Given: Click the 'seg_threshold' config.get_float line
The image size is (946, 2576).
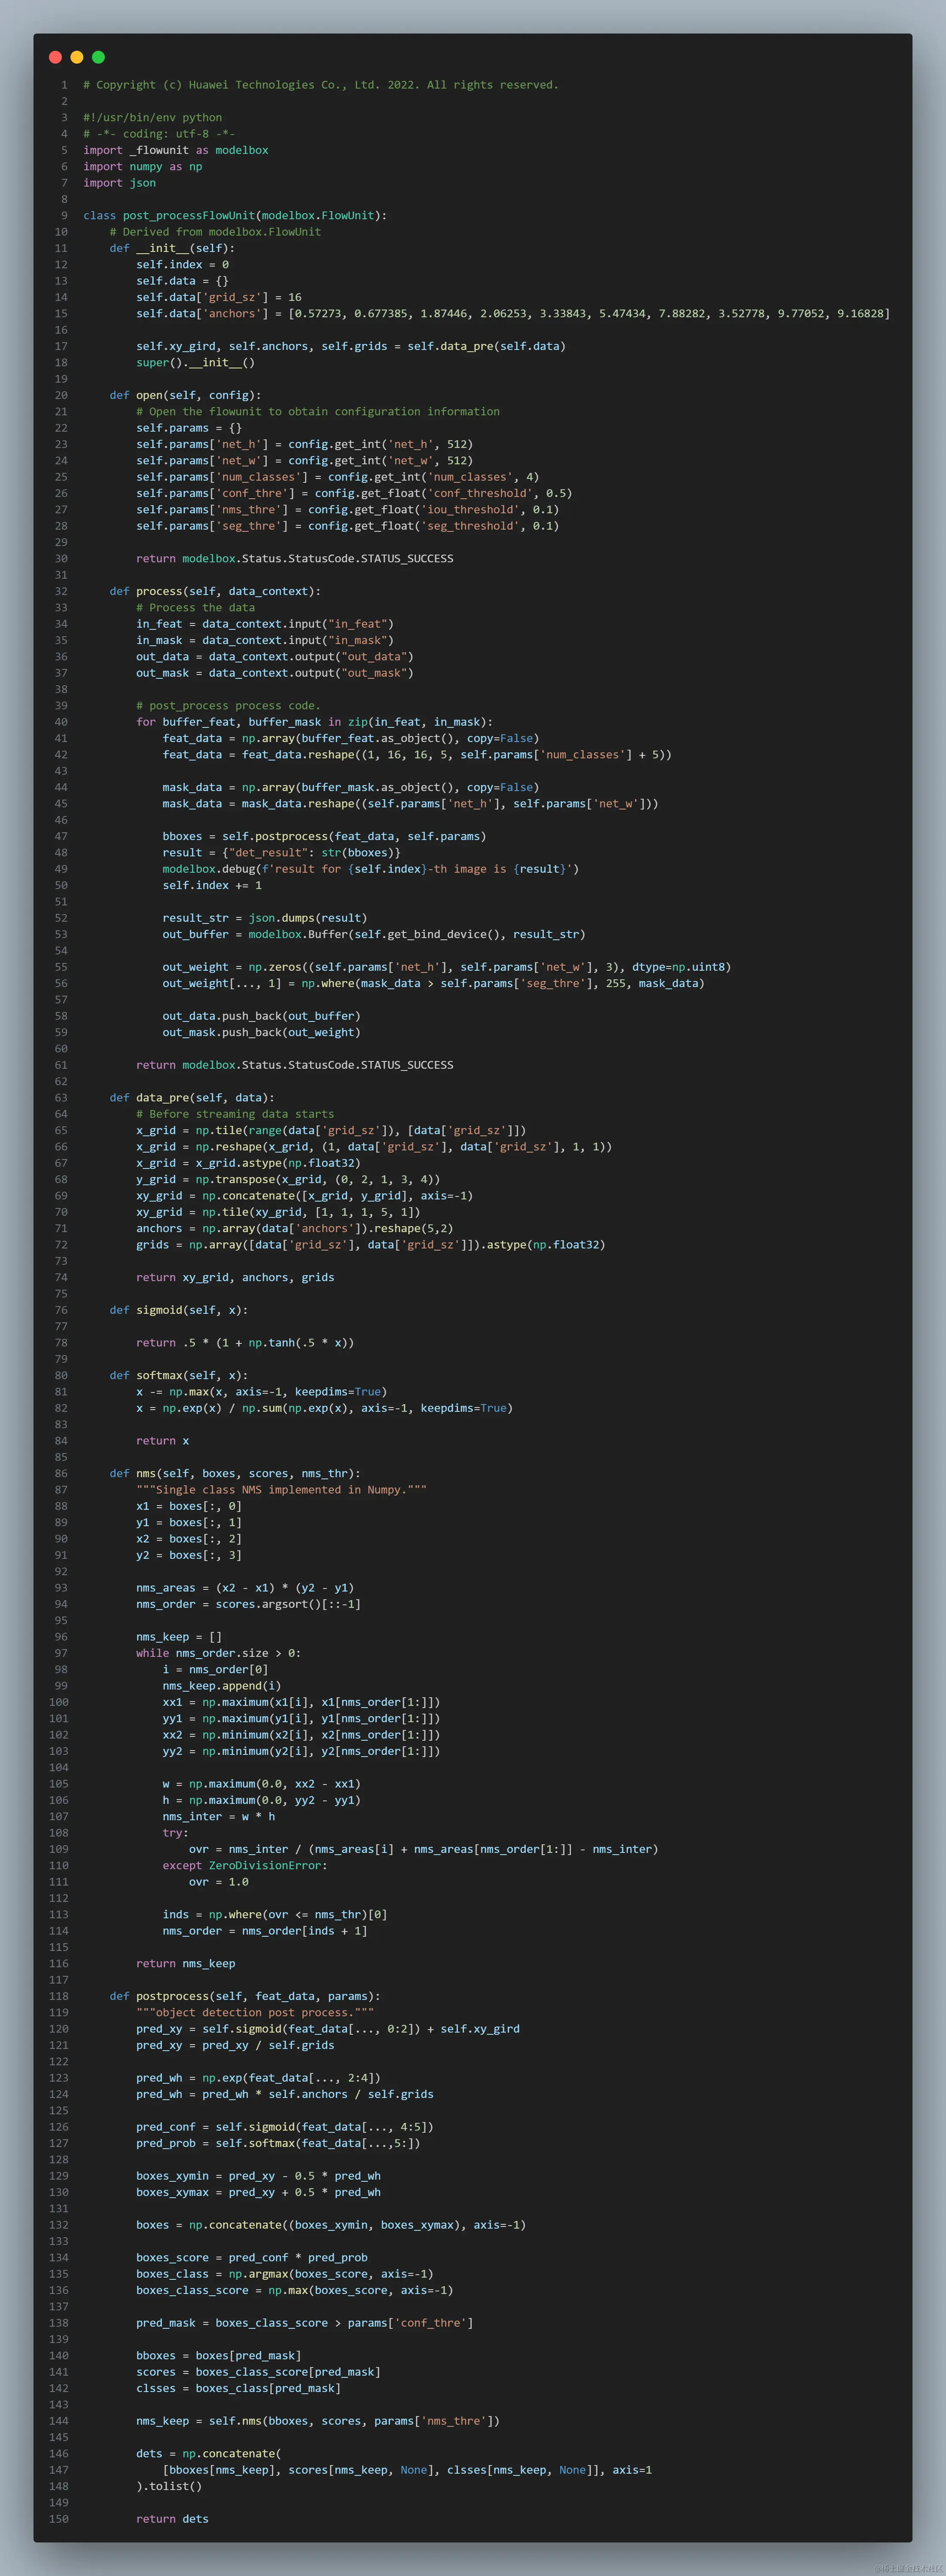Looking at the screenshot, I should click(347, 526).
